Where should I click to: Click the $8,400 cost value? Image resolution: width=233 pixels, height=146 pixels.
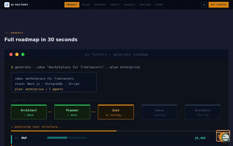(x=200, y=138)
